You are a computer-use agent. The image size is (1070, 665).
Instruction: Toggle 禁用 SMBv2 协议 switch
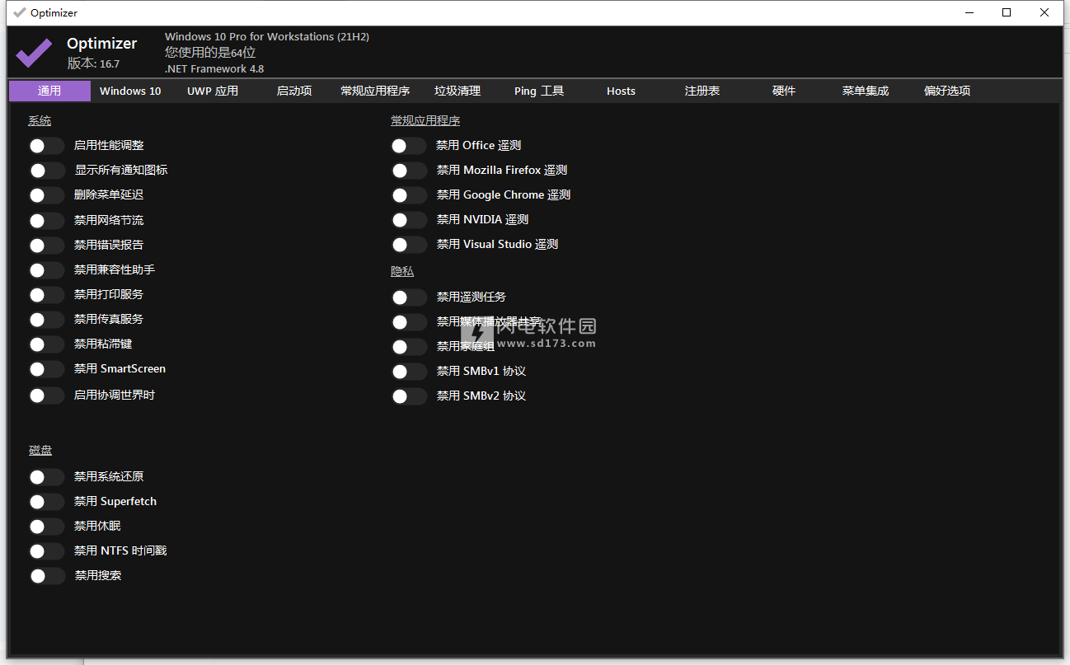pos(409,396)
